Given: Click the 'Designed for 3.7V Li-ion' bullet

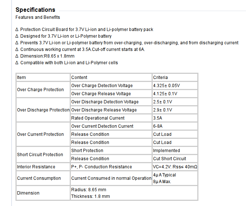Looking at the screenshot, I should [63, 36].
